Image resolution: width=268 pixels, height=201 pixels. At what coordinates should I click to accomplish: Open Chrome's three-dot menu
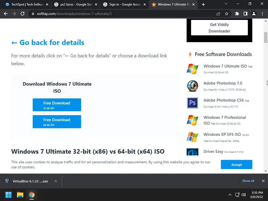pyautogui.click(x=262, y=14)
